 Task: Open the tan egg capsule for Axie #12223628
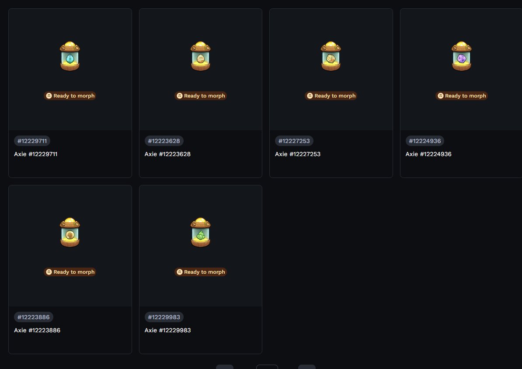tap(200, 56)
